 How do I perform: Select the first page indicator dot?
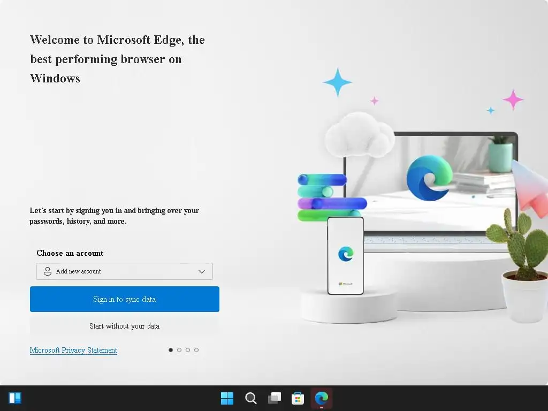[x=171, y=350]
